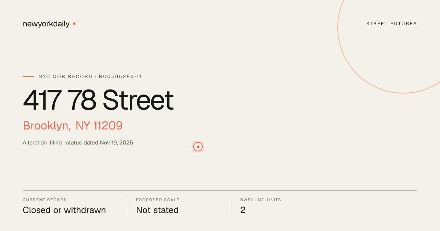The width and height of the screenshot is (440, 231).
Task: Click the Brooklyn, NY 11209 address line
Action: 73,126
